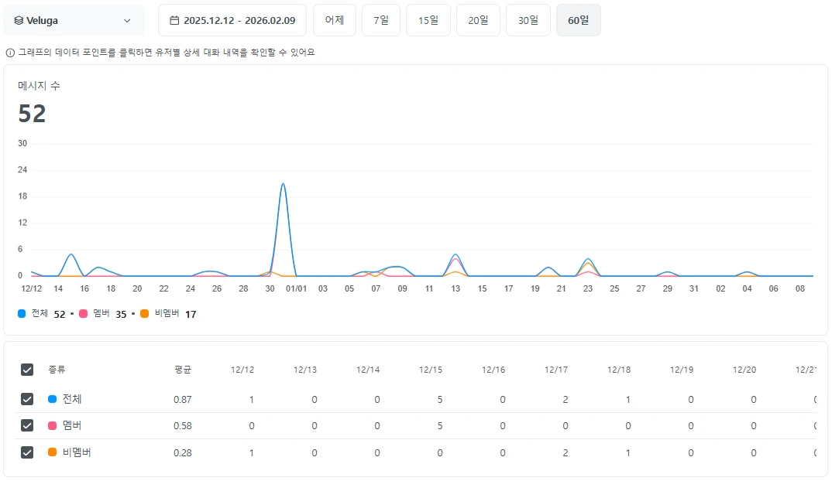This screenshot has height=481, width=832.
Task: Expand the Veluga selector chevron arrow
Action: click(127, 21)
